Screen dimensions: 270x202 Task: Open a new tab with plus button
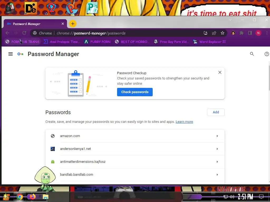pos(73,24)
